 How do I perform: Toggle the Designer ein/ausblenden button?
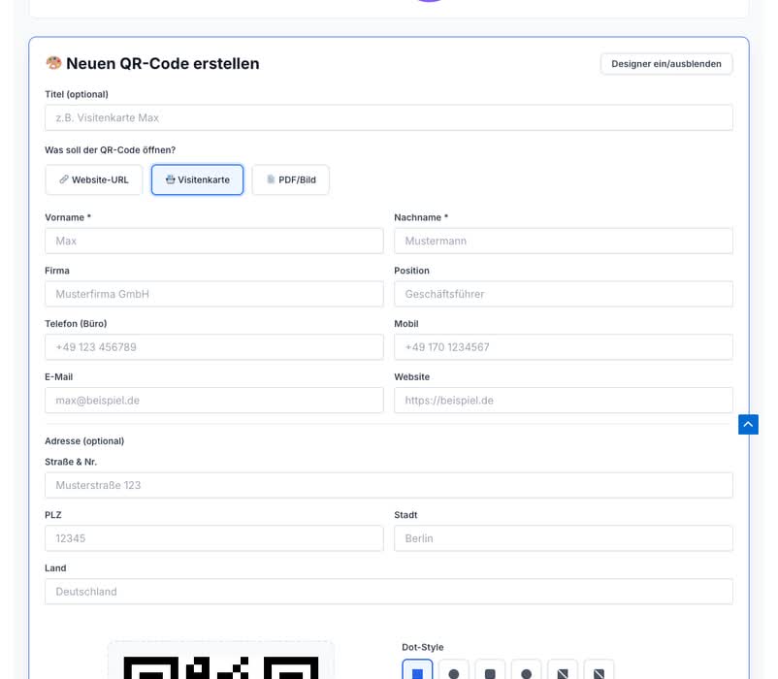[x=665, y=64]
